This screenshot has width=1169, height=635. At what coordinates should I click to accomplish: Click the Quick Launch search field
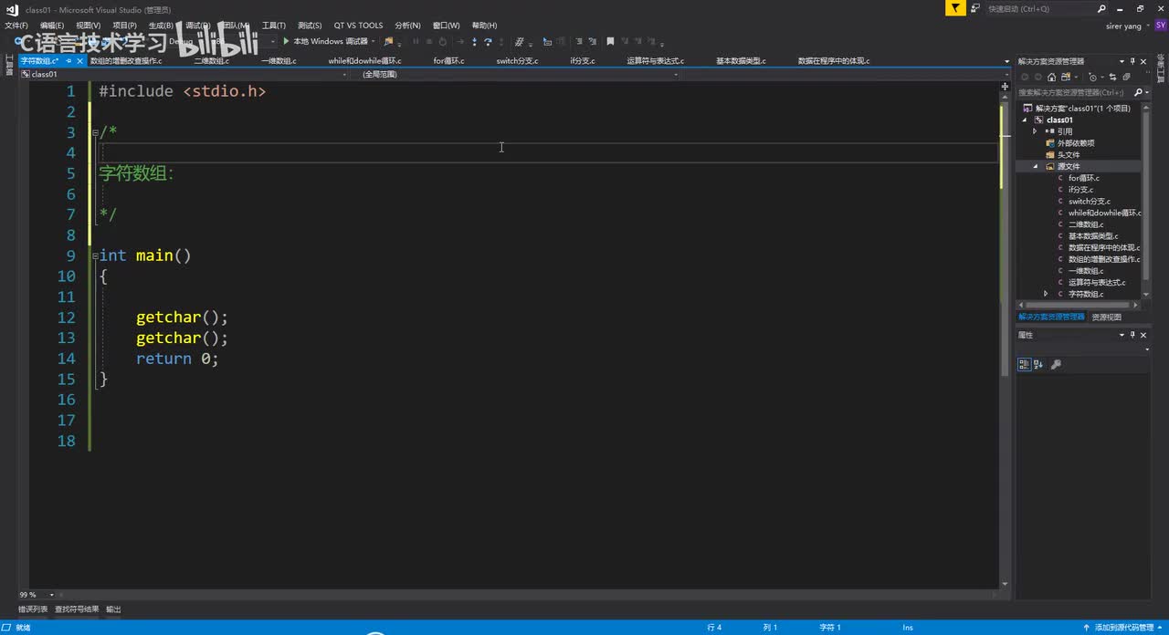coord(1046,8)
